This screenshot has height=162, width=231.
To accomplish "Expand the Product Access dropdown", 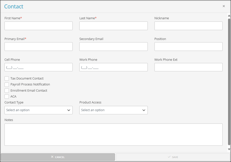I will (x=113, y=110).
